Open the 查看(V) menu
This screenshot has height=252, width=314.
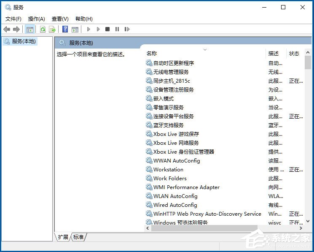click(x=60, y=19)
